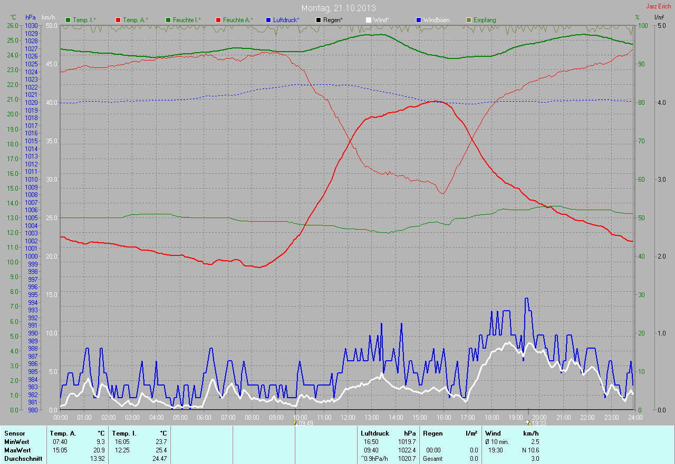This screenshot has width=675, height=464.
Task: Click the red Temp. A. legend square
Action: point(118,20)
